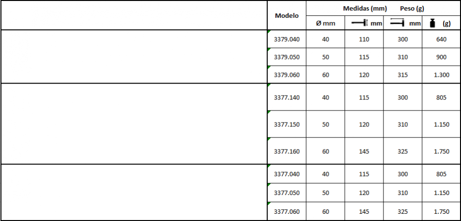
Task: Click the green corner marker on cell 3379.040
Action: pos(269,31)
